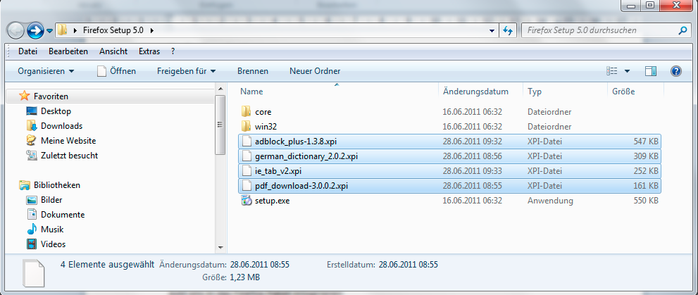This screenshot has height=295, width=698.
Task: Open Desktop in favorites
Action: [56, 111]
